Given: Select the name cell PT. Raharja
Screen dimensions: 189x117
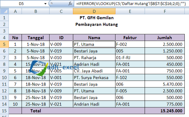Looking at the screenshot, I should (94, 58).
